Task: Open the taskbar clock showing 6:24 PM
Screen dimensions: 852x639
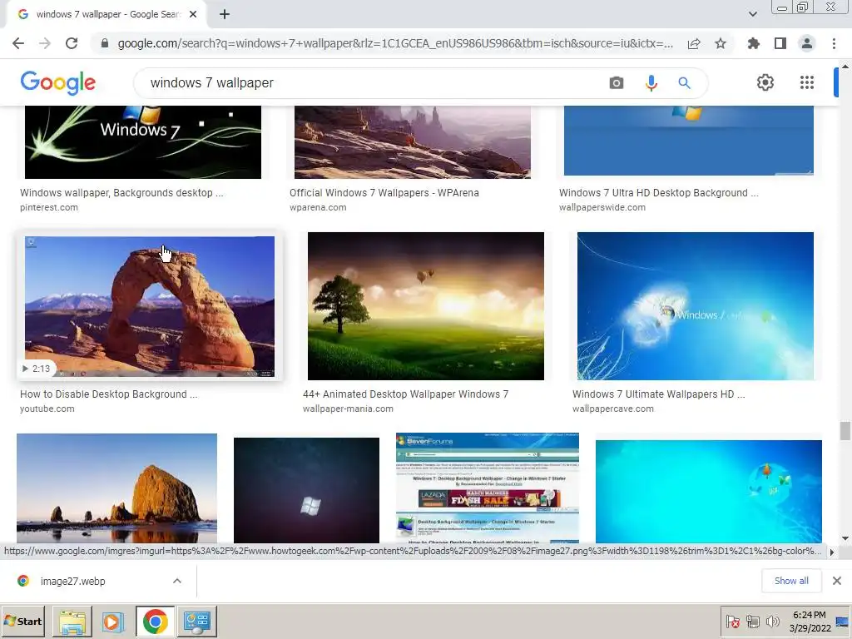Action: coord(810,621)
